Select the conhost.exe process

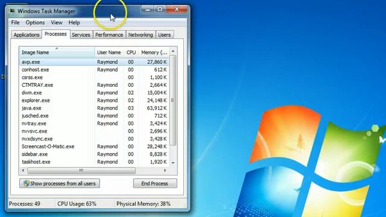94,70
